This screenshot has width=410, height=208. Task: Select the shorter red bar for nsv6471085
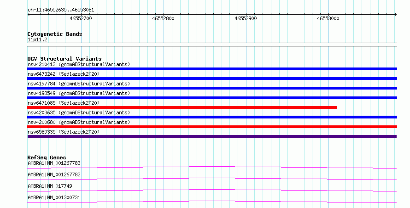182,107
